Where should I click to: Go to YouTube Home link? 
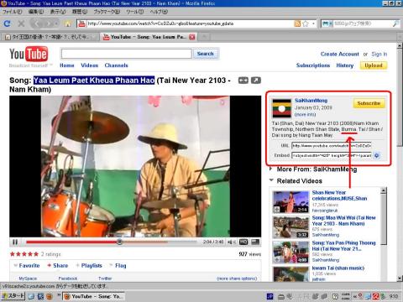[67, 65]
